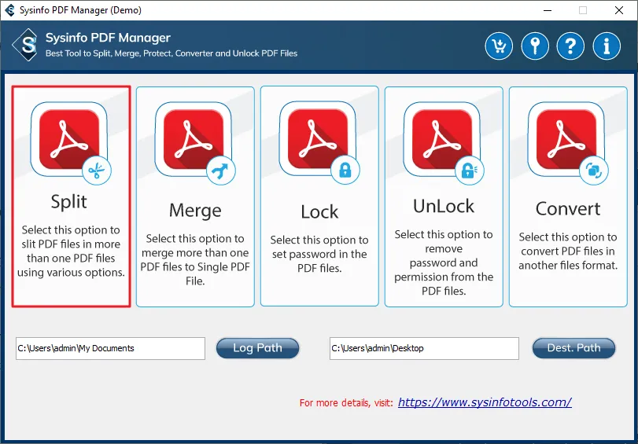Select the Split PDF icon
This screenshot has height=444, width=638.
pyautogui.click(x=69, y=139)
